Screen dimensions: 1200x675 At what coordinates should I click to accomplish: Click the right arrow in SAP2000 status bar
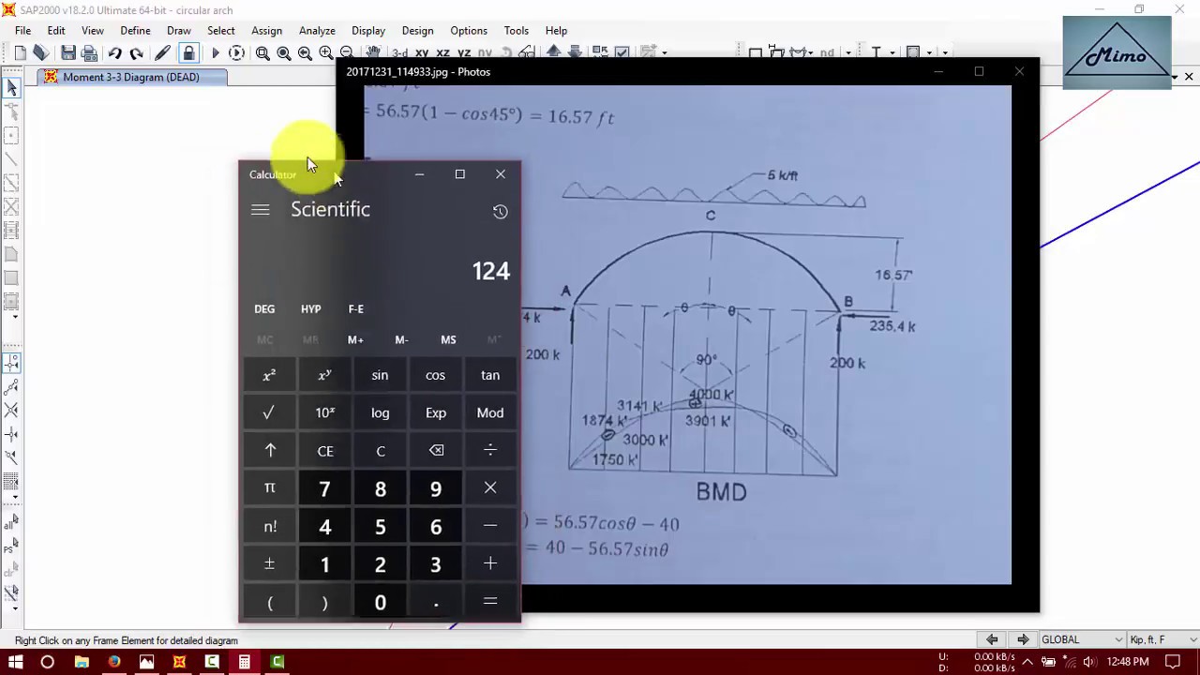(1023, 639)
